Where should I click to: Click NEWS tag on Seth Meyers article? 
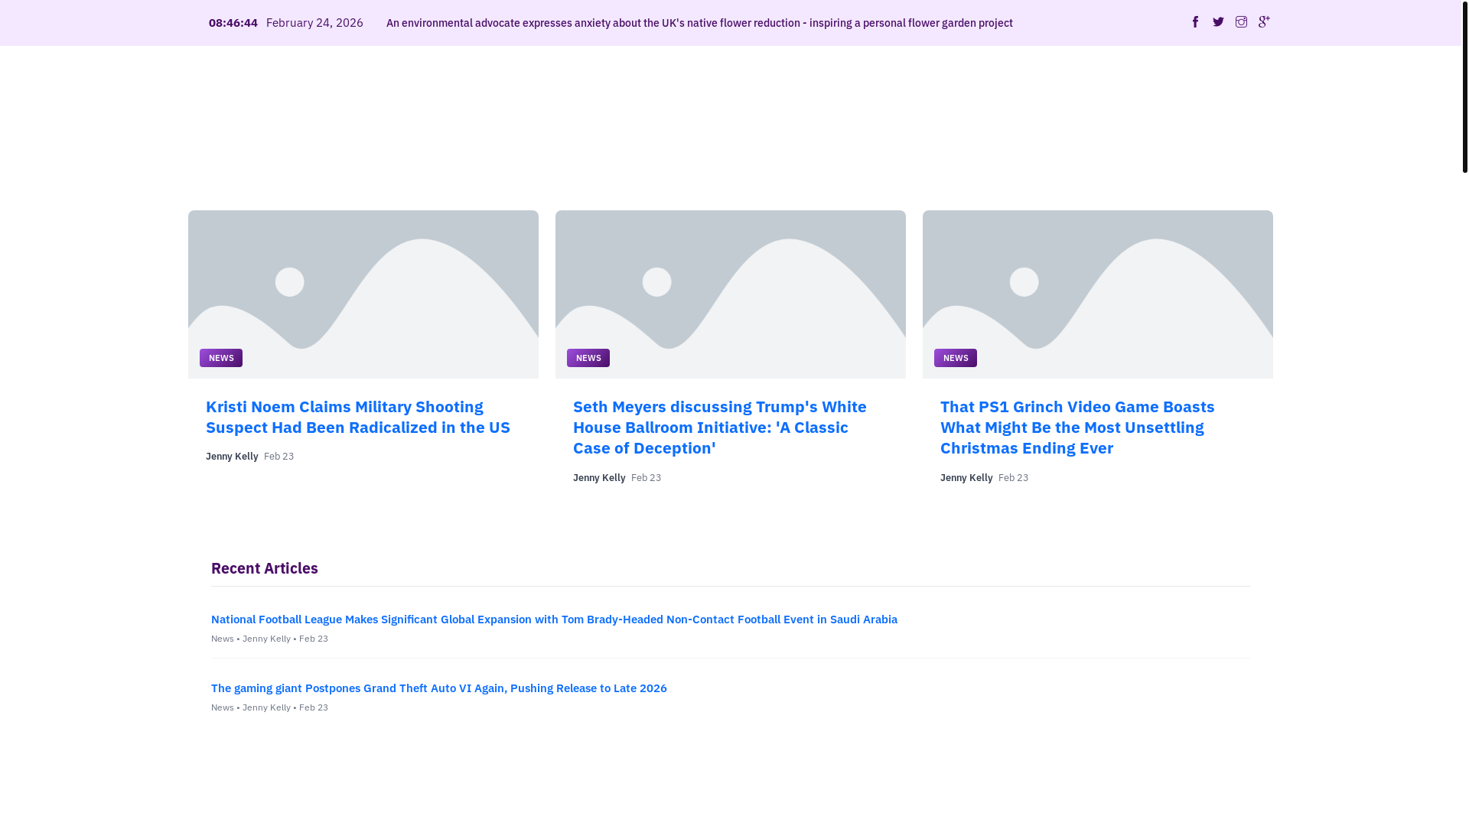tap(588, 358)
